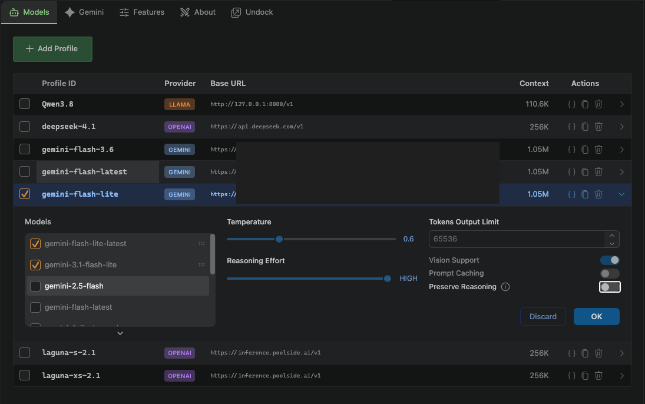Expand the Qwen3.8 profile row
The image size is (645, 404).
tap(621, 104)
